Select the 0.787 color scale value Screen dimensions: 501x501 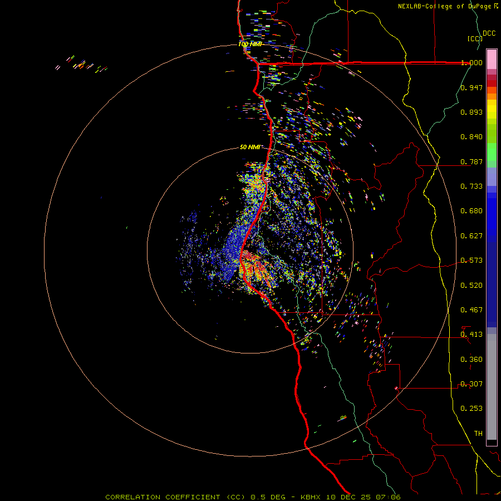[x=471, y=161]
